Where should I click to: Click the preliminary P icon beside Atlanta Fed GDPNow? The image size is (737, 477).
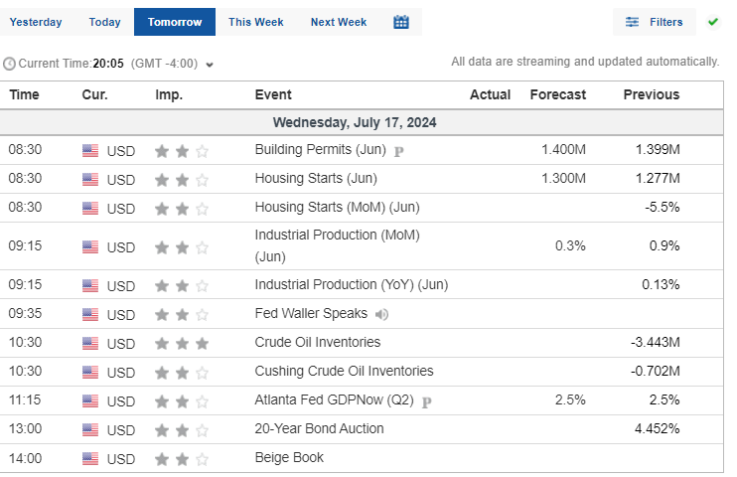tap(426, 402)
